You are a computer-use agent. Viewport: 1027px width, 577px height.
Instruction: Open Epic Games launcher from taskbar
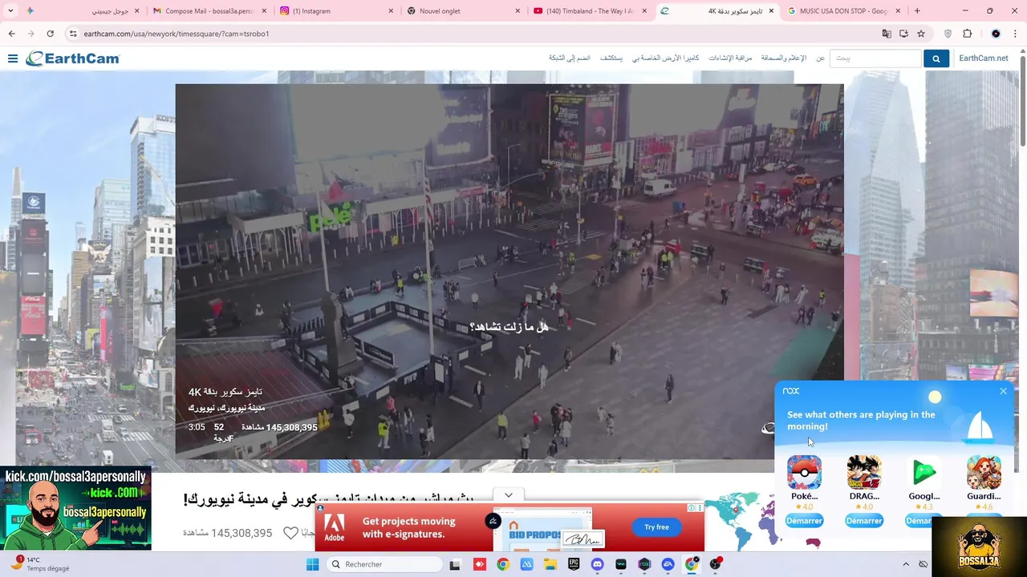574,564
